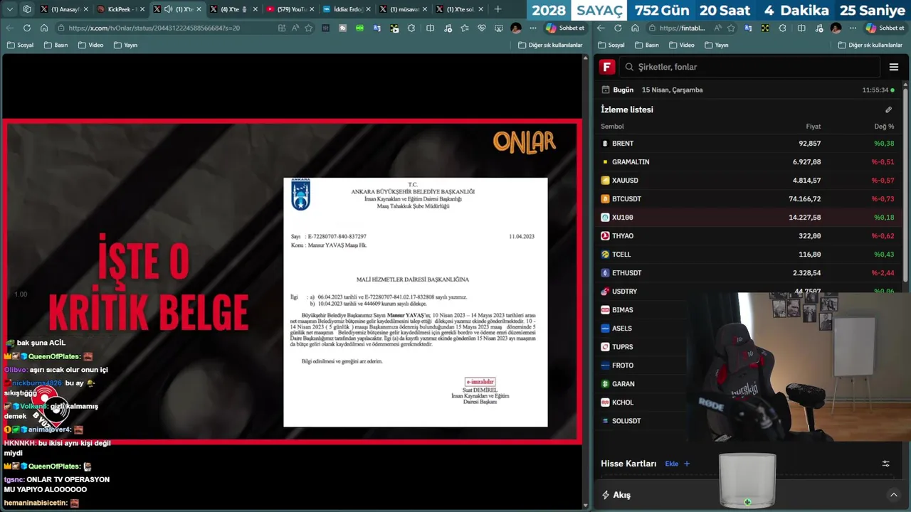911x512 pixels.
Task: Select the XU100 row in the watchlist
Action: point(747,218)
